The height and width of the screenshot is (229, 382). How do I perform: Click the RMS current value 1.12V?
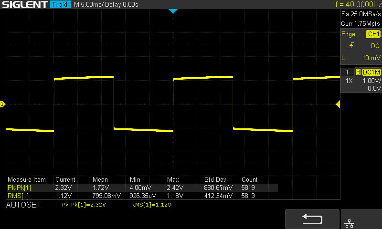[64, 196]
